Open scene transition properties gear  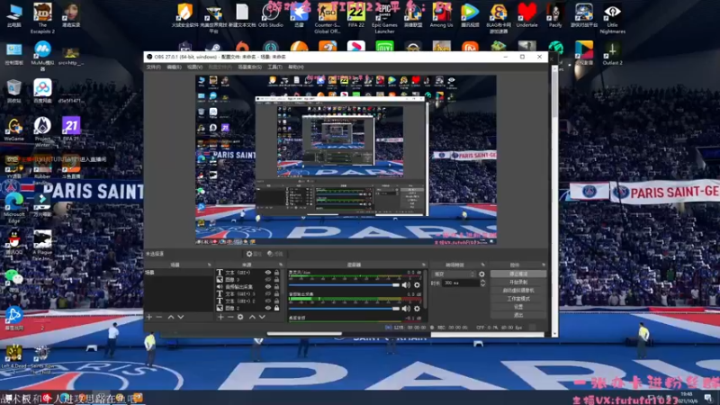tap(481, 274)
